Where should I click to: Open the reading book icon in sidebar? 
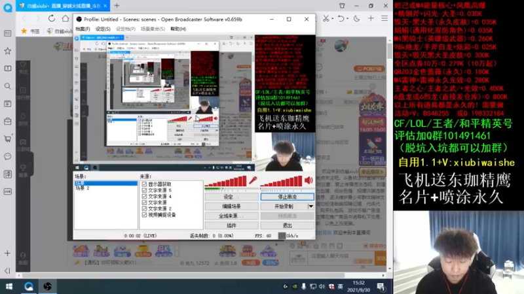tap(8, 69)
